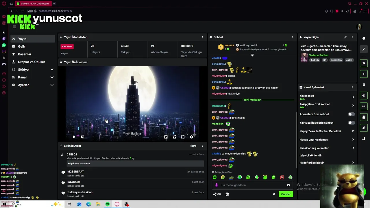
Task: Open X (Twitter) in the Opera sidebar
Action: 4,58
